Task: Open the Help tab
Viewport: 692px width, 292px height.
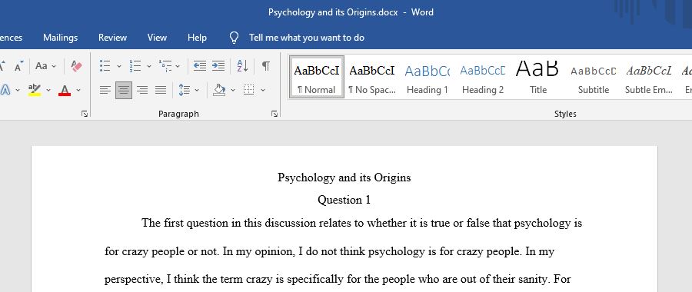Action: 197,38
